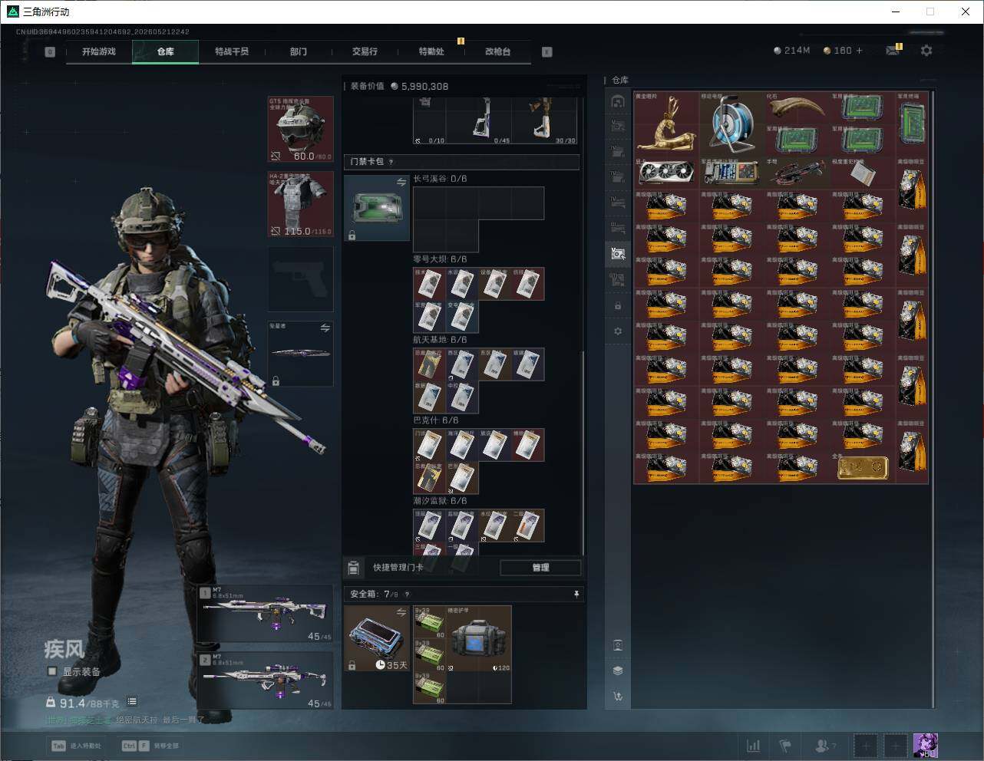Screen dimensions: 984x761
Task: Select the first warehouse page icon in the sidebar
Action: click(x=618, y=101)
